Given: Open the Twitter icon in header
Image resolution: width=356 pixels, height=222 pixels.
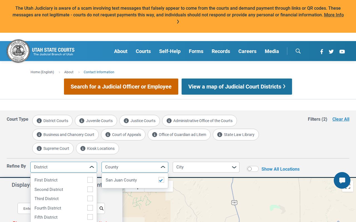Looking at the screenshot, I should point(331,51).
